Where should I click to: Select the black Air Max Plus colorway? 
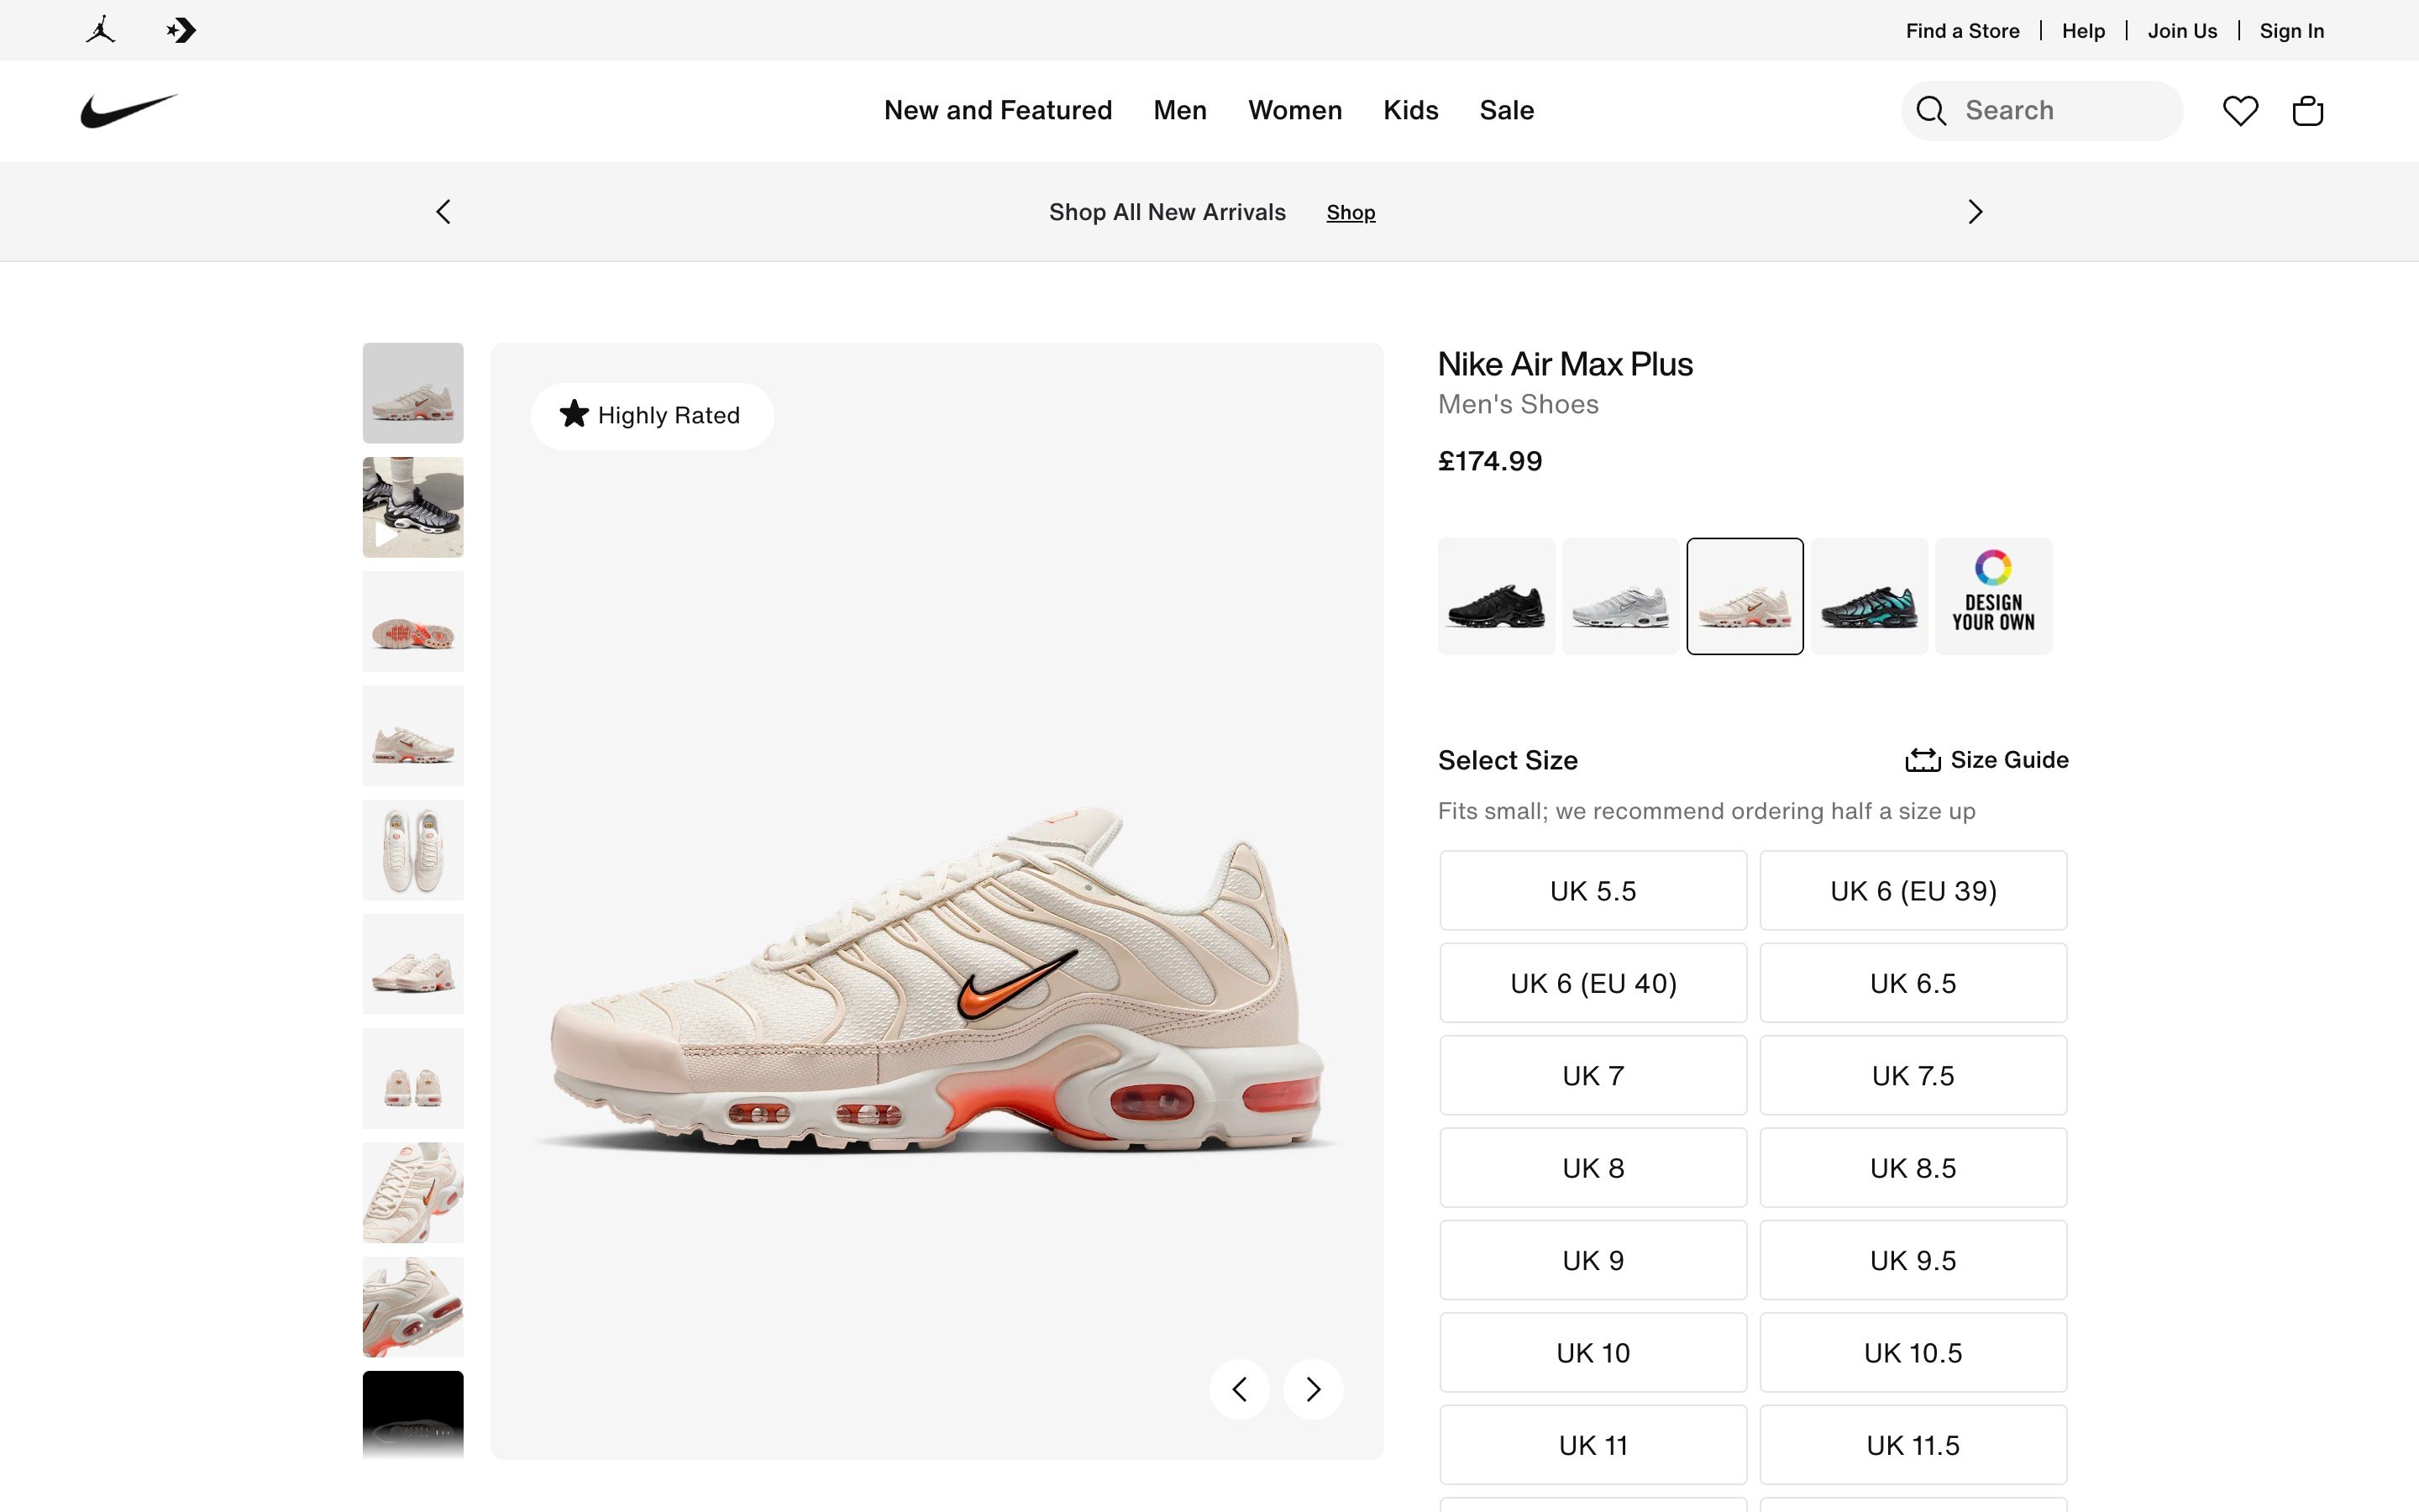1495,596
